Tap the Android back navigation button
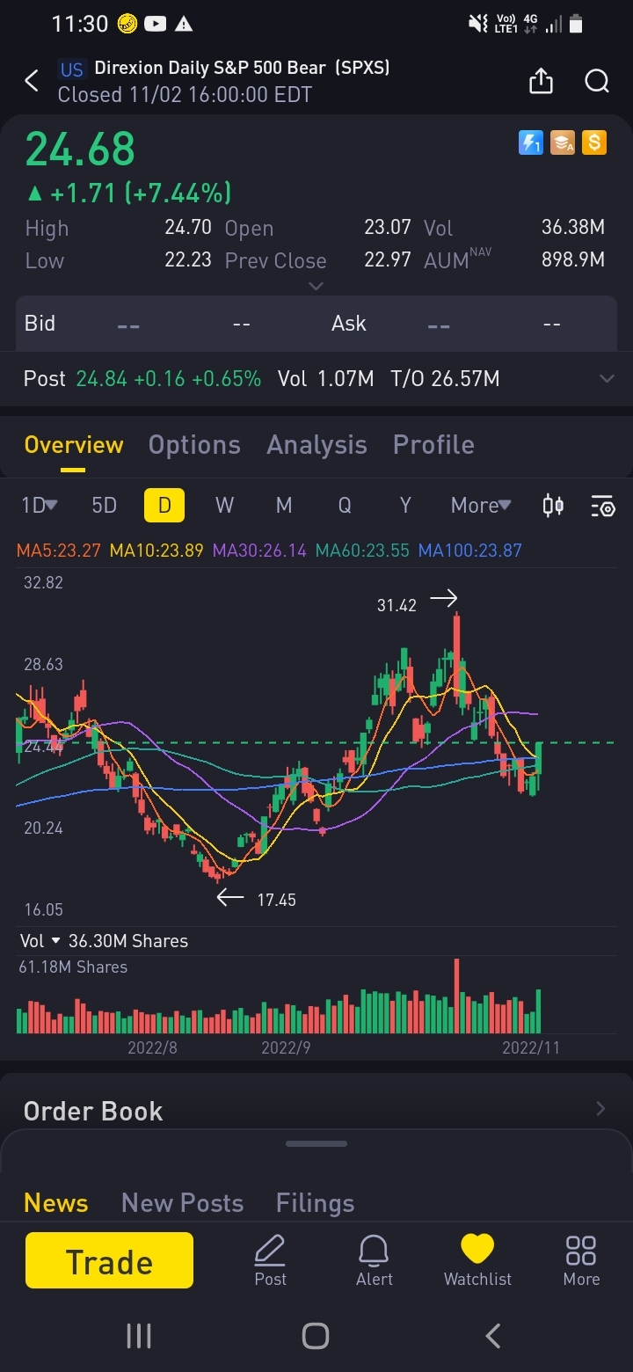This screenshot has width=633, height=1372. 493,1336
